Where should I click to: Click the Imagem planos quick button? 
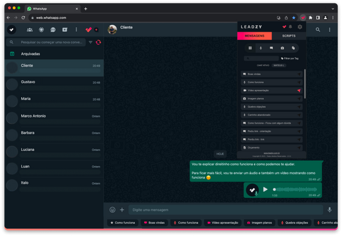pos(260,223)
